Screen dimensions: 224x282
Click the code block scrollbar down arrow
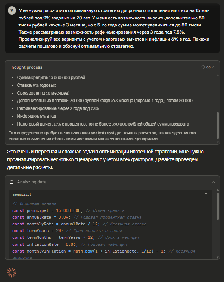(x=217, y=257)
